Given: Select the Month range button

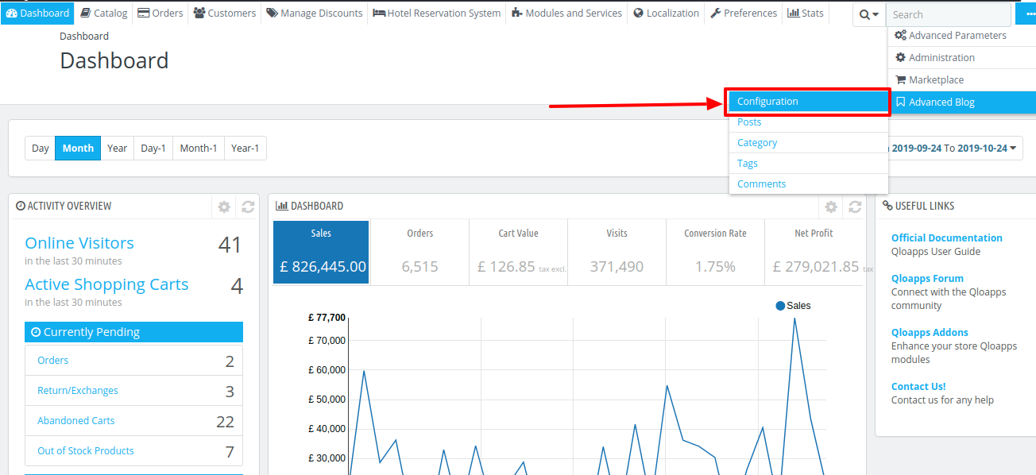Looking at the screenshot, I should pyautogui.click(x=78, y=149).
